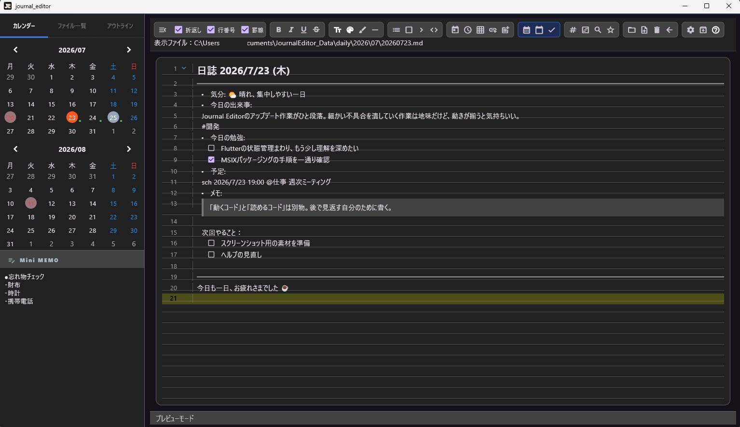Uncheck the MSIXパッケージング task checkbox
The image size is (740, 427).
coord(211,159)
